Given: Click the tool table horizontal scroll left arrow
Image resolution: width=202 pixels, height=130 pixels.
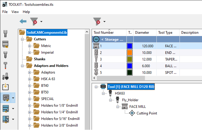Looking at the screenshot, I should pos(94,78).
